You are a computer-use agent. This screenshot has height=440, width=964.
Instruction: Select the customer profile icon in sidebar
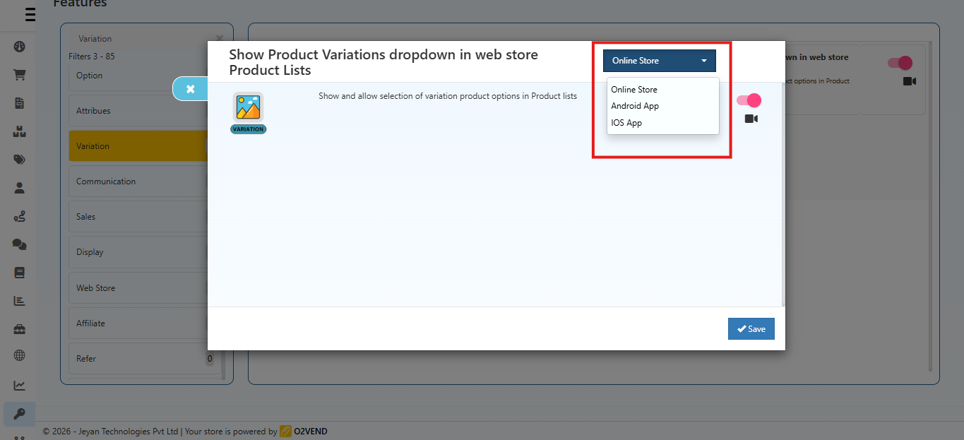click(x=18, y=187)
